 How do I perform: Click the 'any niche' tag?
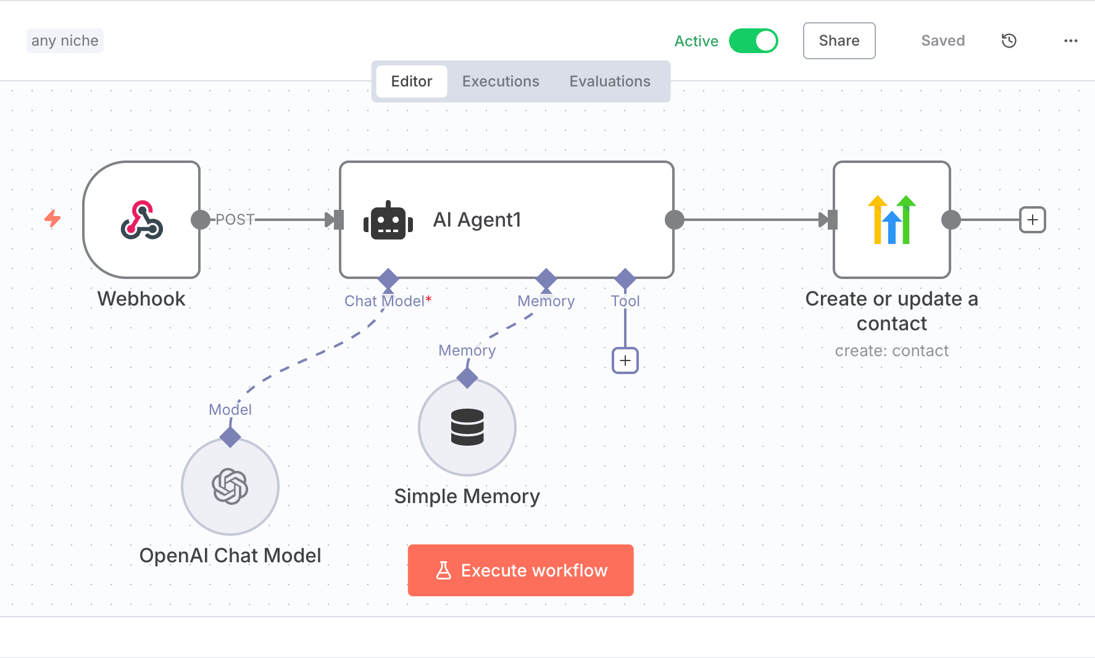[x=65, y=41]
